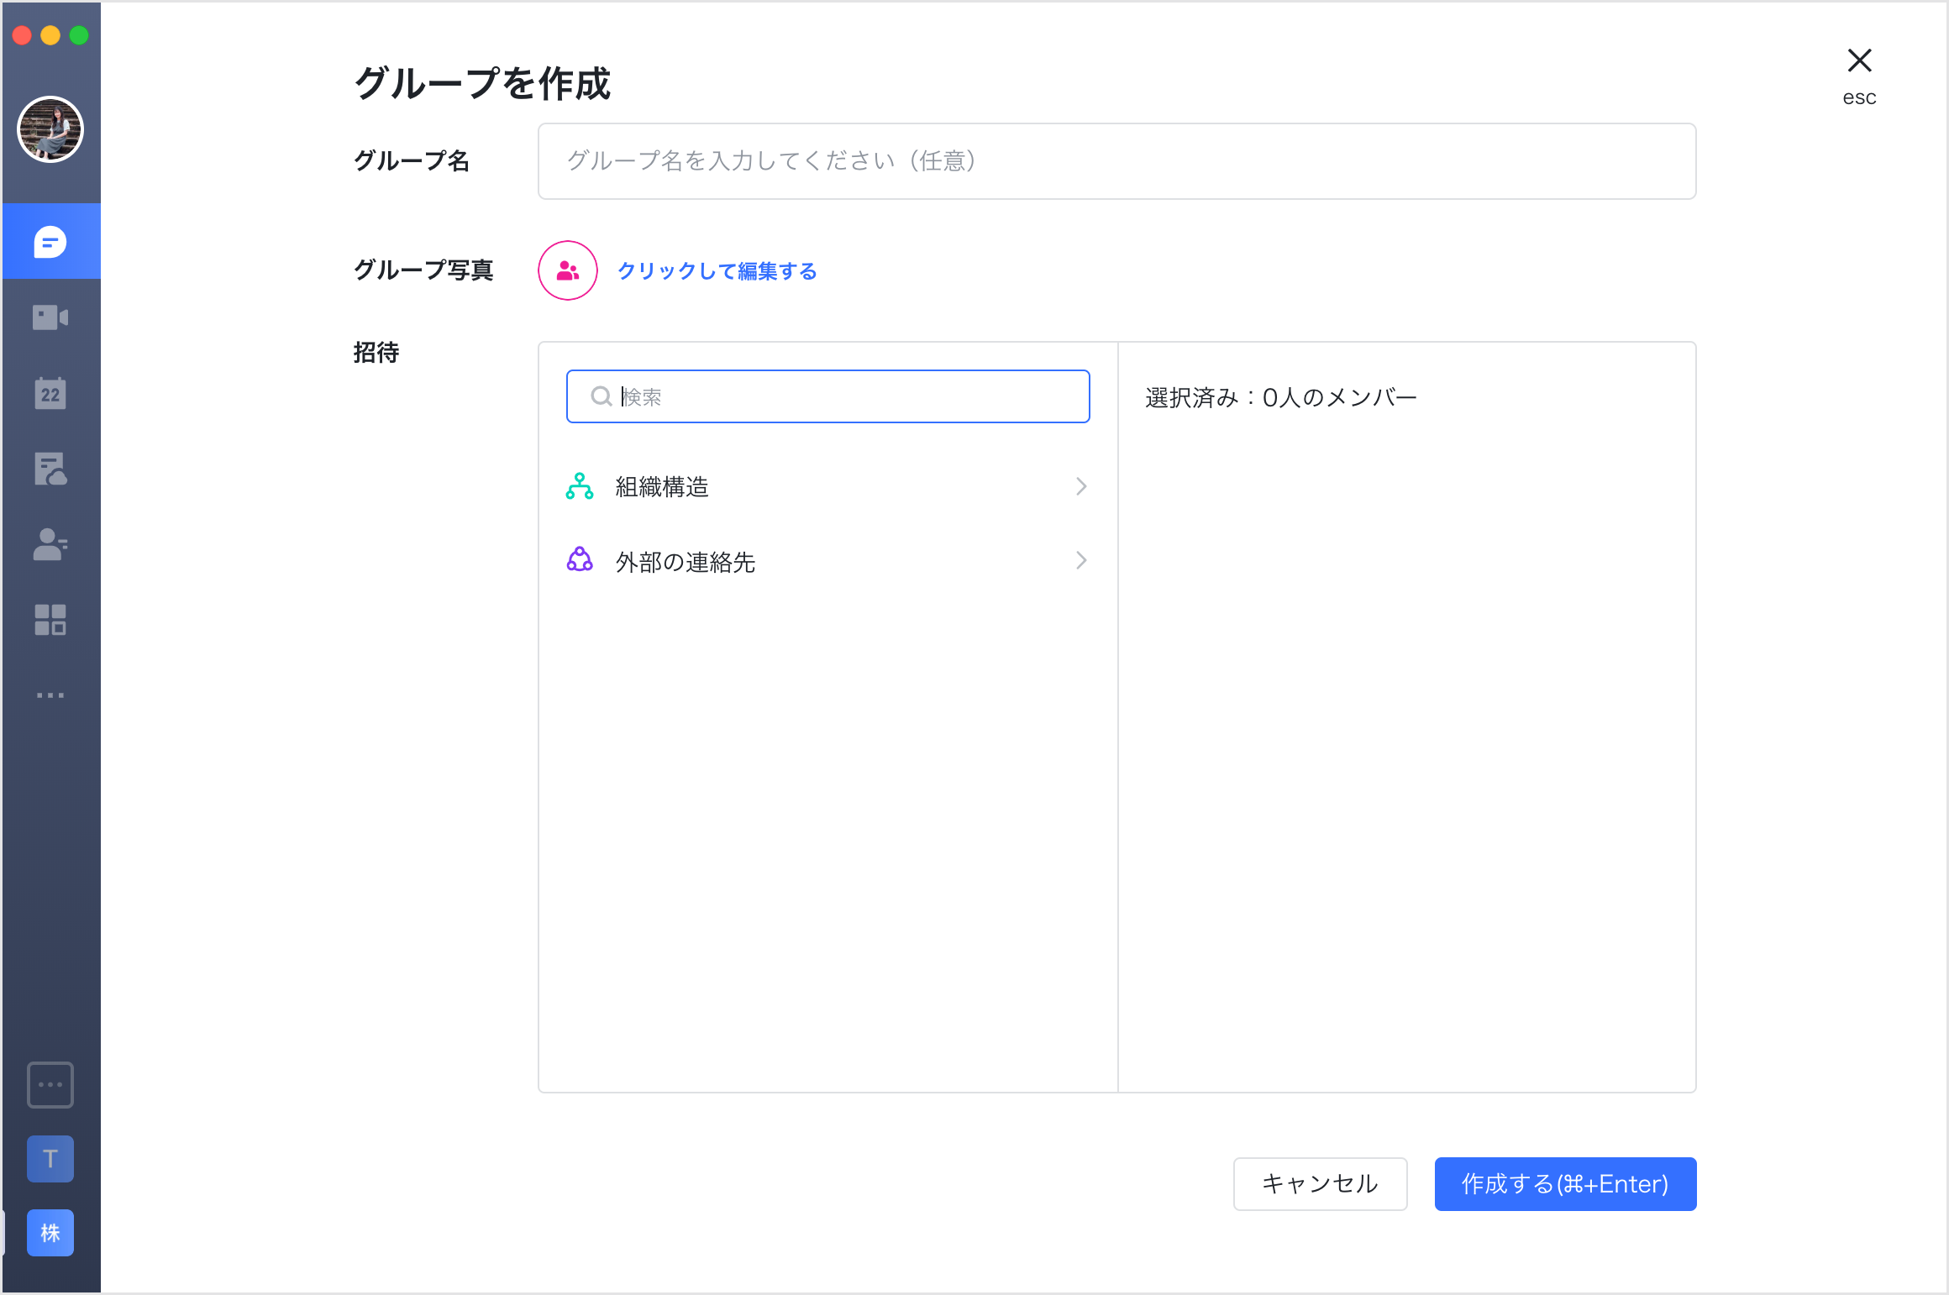Switch to the workspace labeled 株
This screenshot has width=1949, height=1295.
pos(50,1233)
